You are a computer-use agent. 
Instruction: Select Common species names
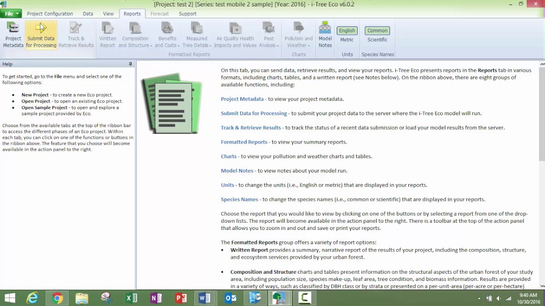point(377,31)
